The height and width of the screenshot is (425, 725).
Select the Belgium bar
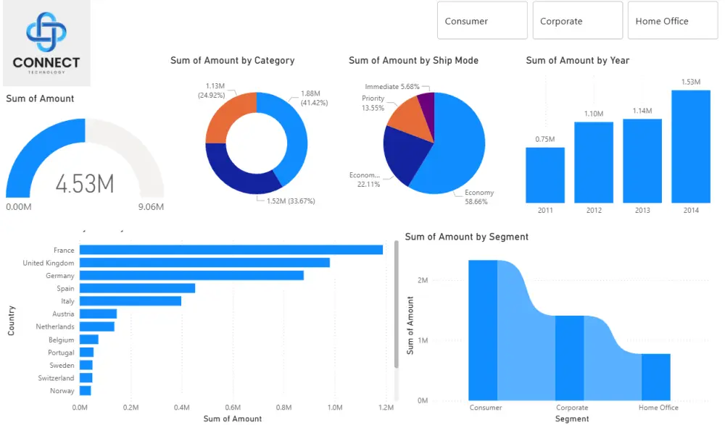click(x=88, y=340)
